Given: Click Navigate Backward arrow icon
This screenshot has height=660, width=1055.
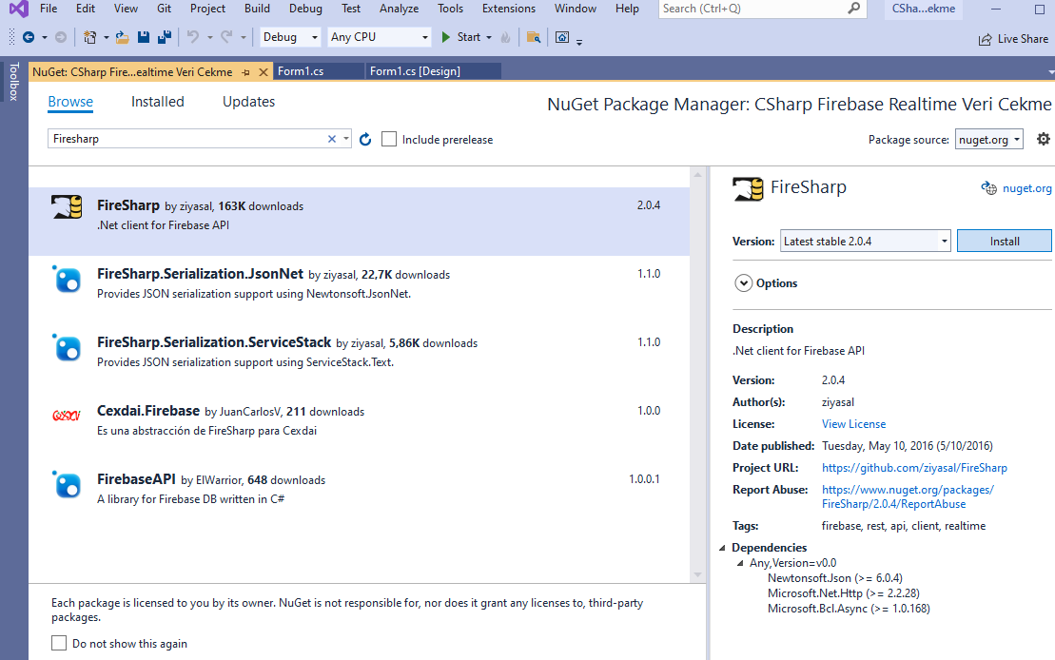Looking at the screenshot, I should coord(29,37).
